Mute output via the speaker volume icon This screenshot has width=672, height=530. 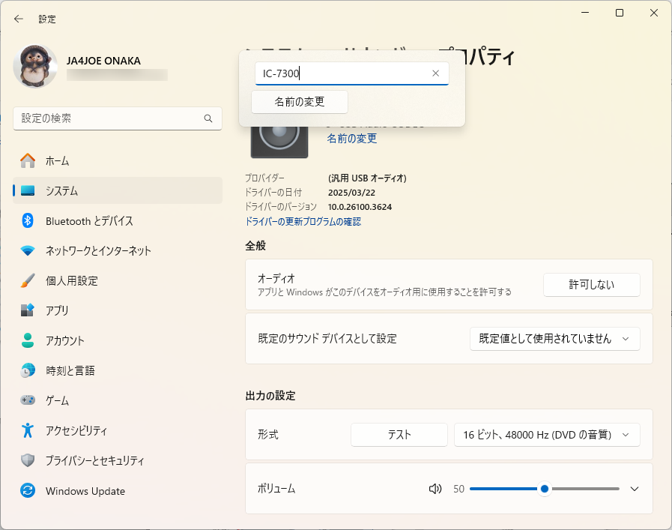tap(435, 489)
